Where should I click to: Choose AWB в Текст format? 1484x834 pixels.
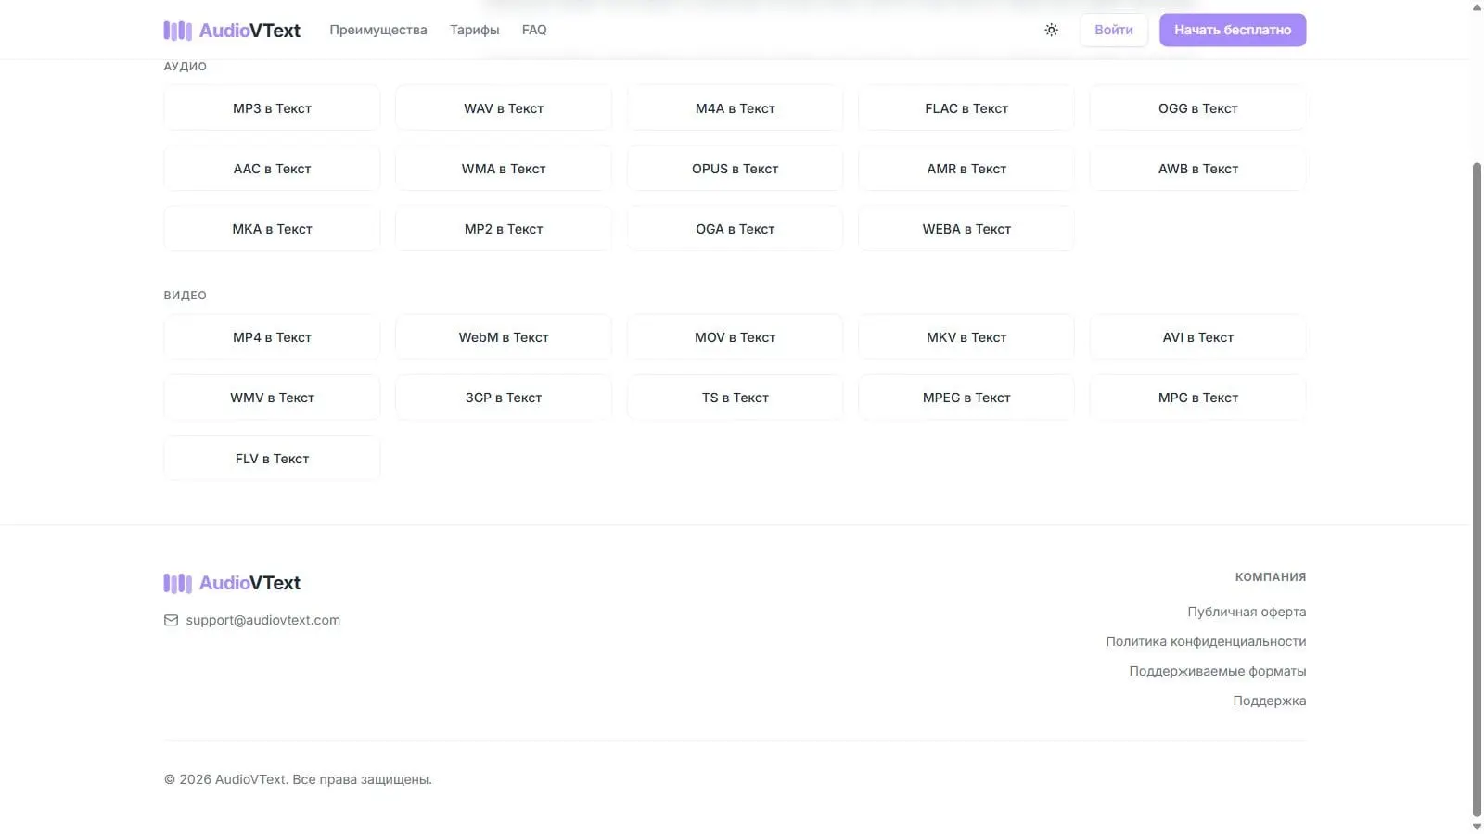coord(1198,169)
